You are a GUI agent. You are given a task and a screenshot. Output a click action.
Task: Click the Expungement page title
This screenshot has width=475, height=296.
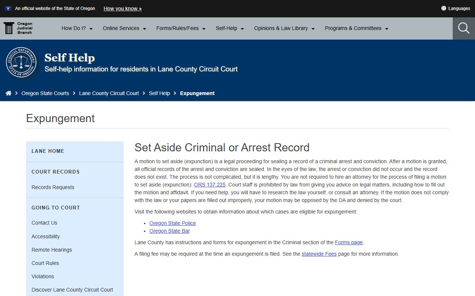coord(60,118)
